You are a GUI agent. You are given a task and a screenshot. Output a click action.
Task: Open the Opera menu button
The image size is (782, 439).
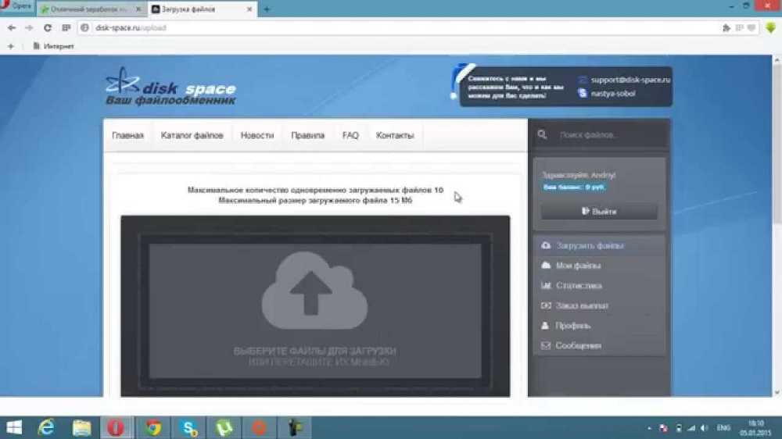[x=16, y=6]
